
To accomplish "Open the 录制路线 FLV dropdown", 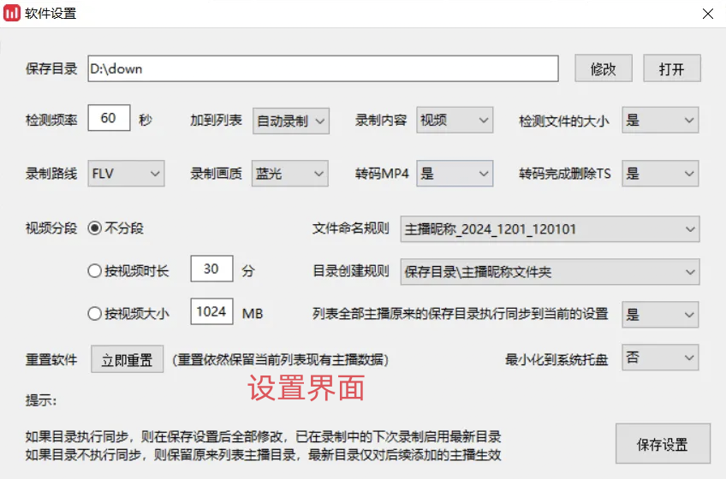I will (x=126, y=174).
